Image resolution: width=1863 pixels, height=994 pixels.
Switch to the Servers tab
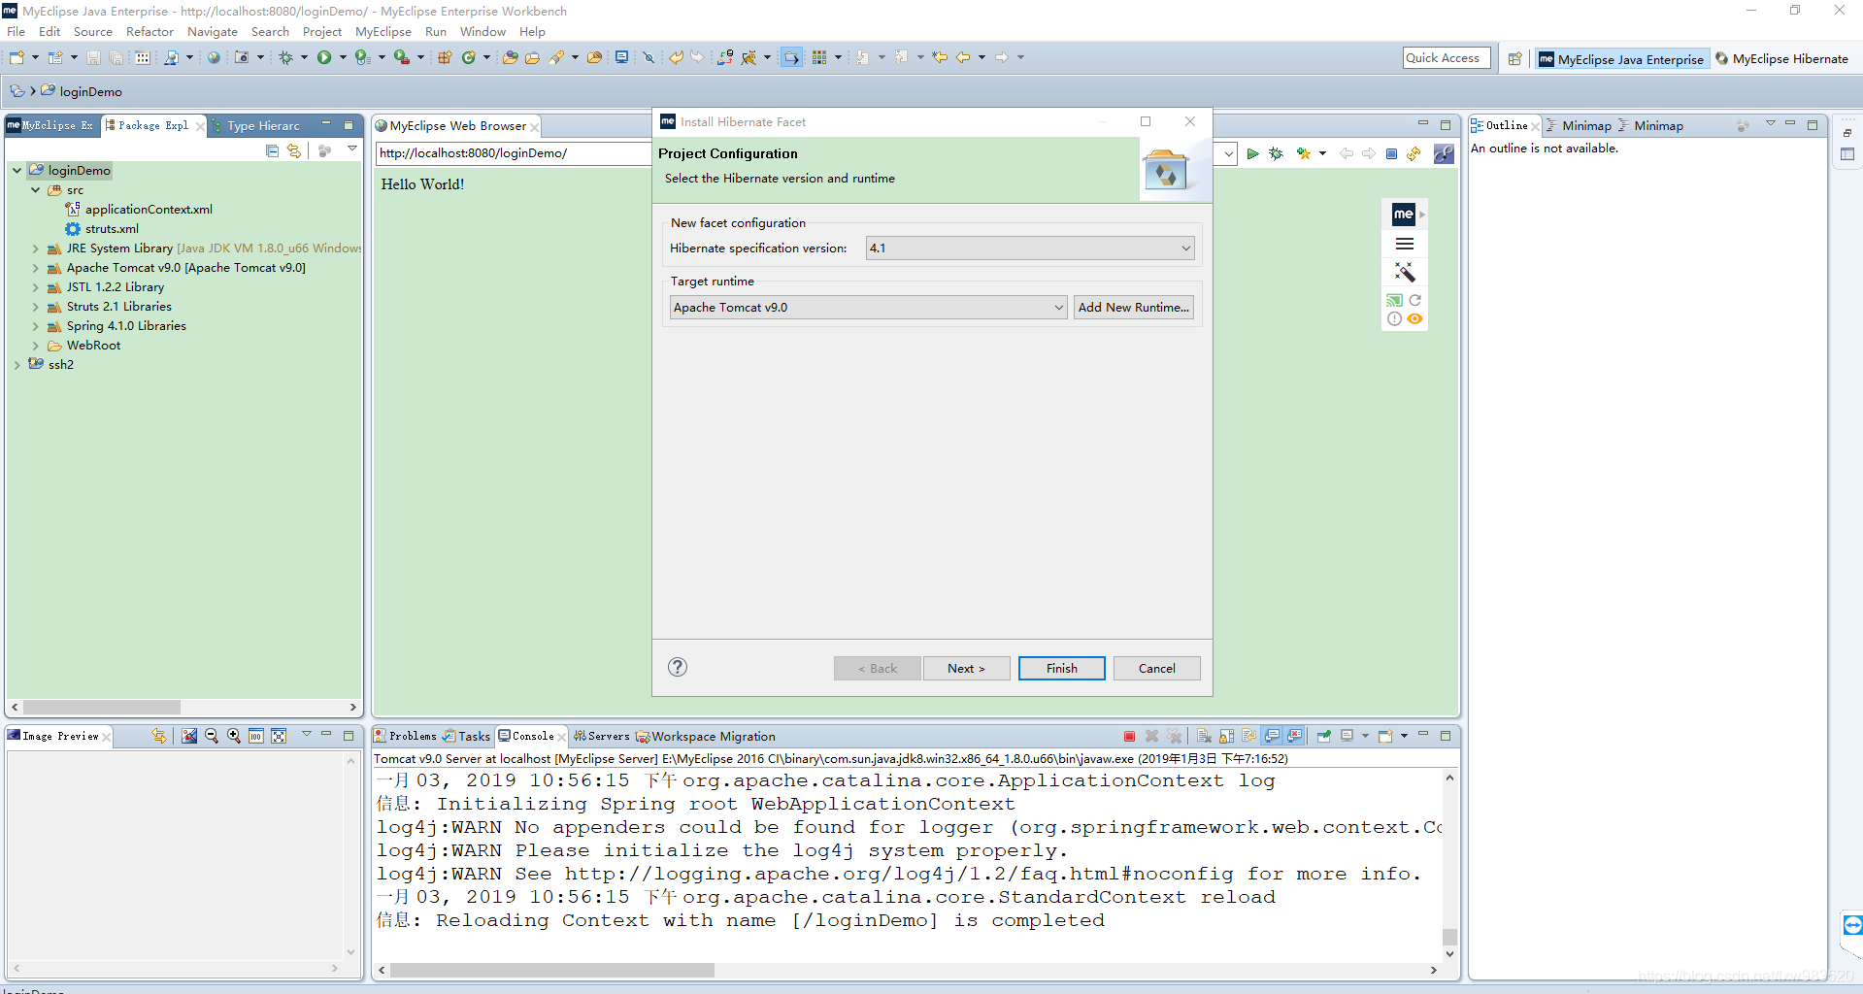coord(601,736)
